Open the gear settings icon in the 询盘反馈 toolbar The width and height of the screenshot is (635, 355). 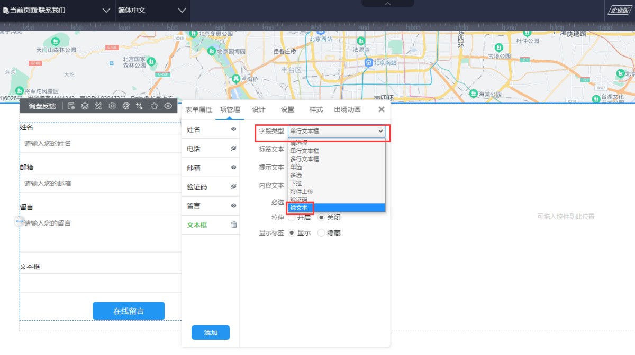[112, 106]
